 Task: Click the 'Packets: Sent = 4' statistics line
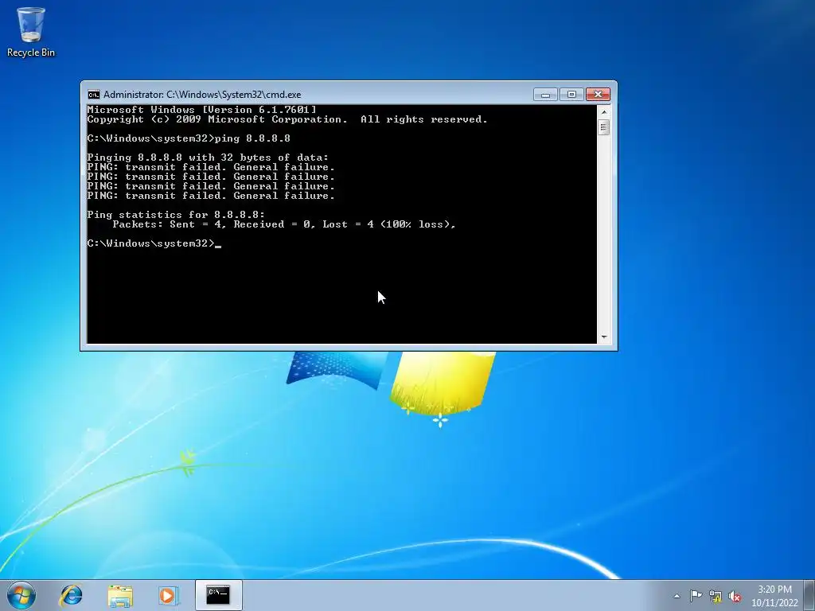point(284,224)
